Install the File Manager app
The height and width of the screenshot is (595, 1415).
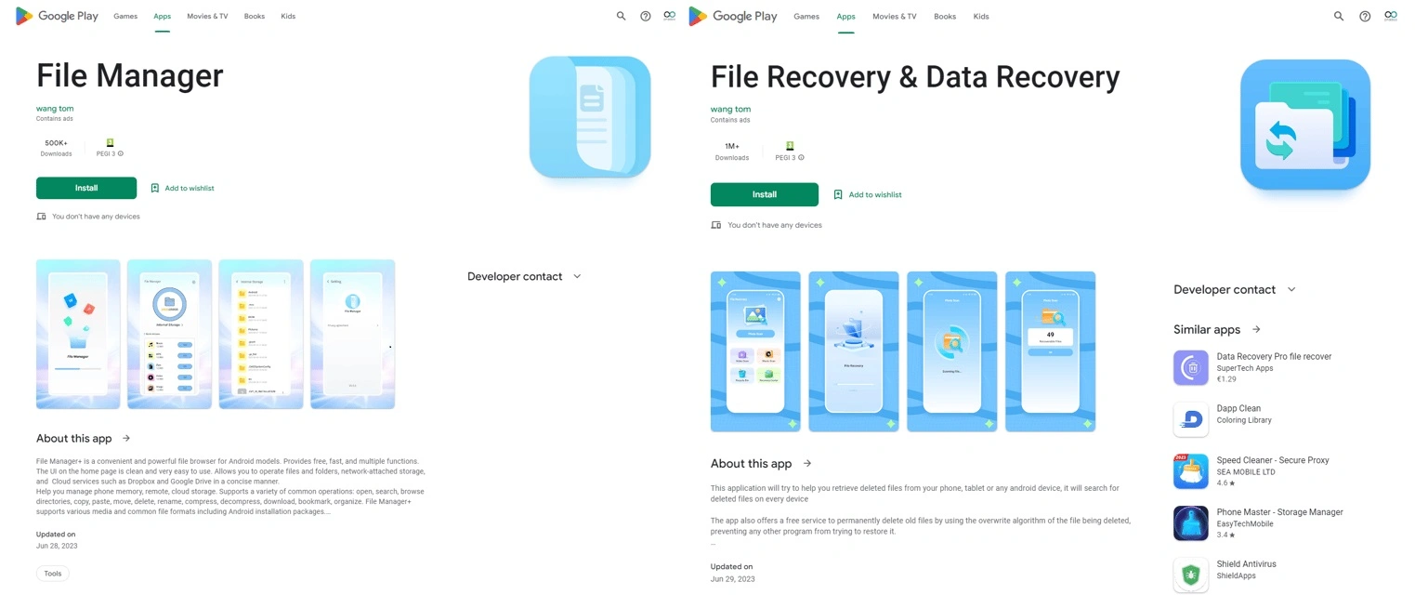(x=86, y=188)
